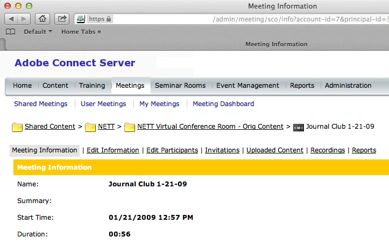Screen dimensions: 389x244
Task: Click the NETT Virtual Conference Room folder icon
Action: pyautogui.click(x=130, y=127)
